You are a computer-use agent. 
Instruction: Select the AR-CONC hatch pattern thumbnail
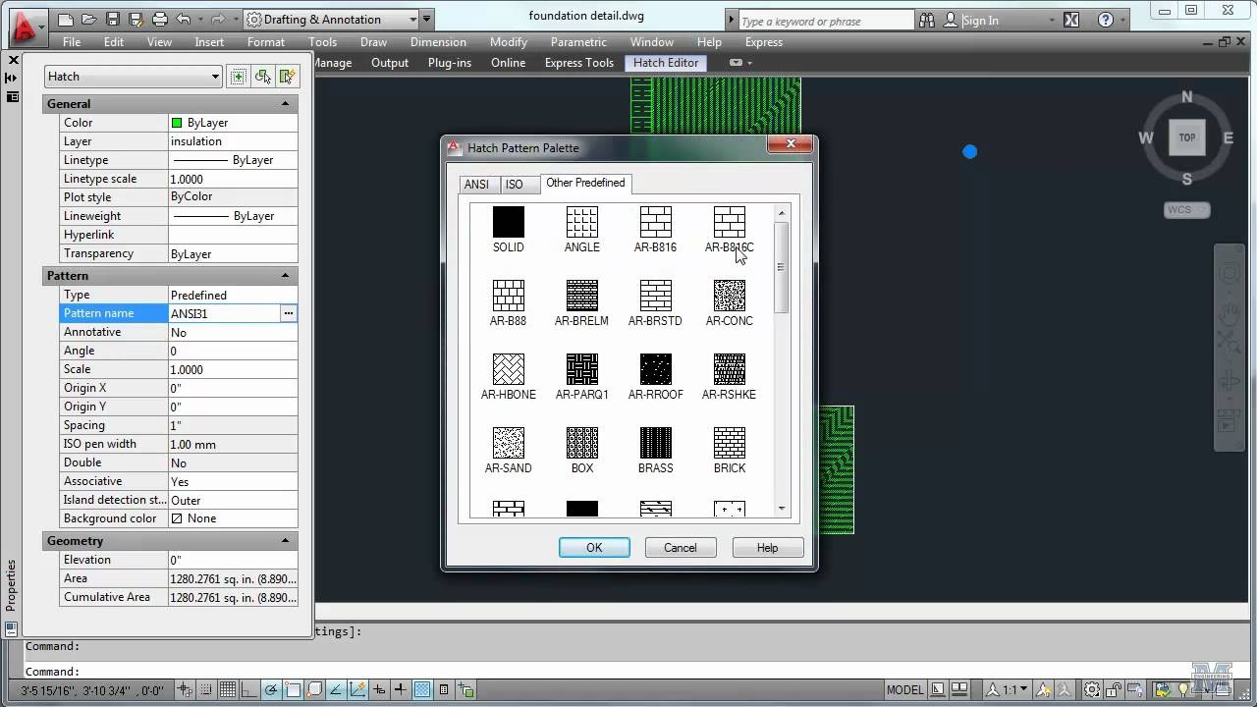(729, 295)
